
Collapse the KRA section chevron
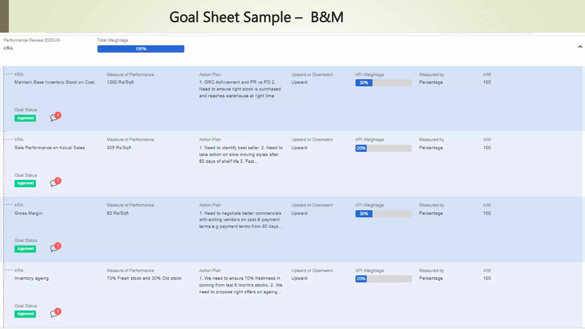click(x=580, y=47)
